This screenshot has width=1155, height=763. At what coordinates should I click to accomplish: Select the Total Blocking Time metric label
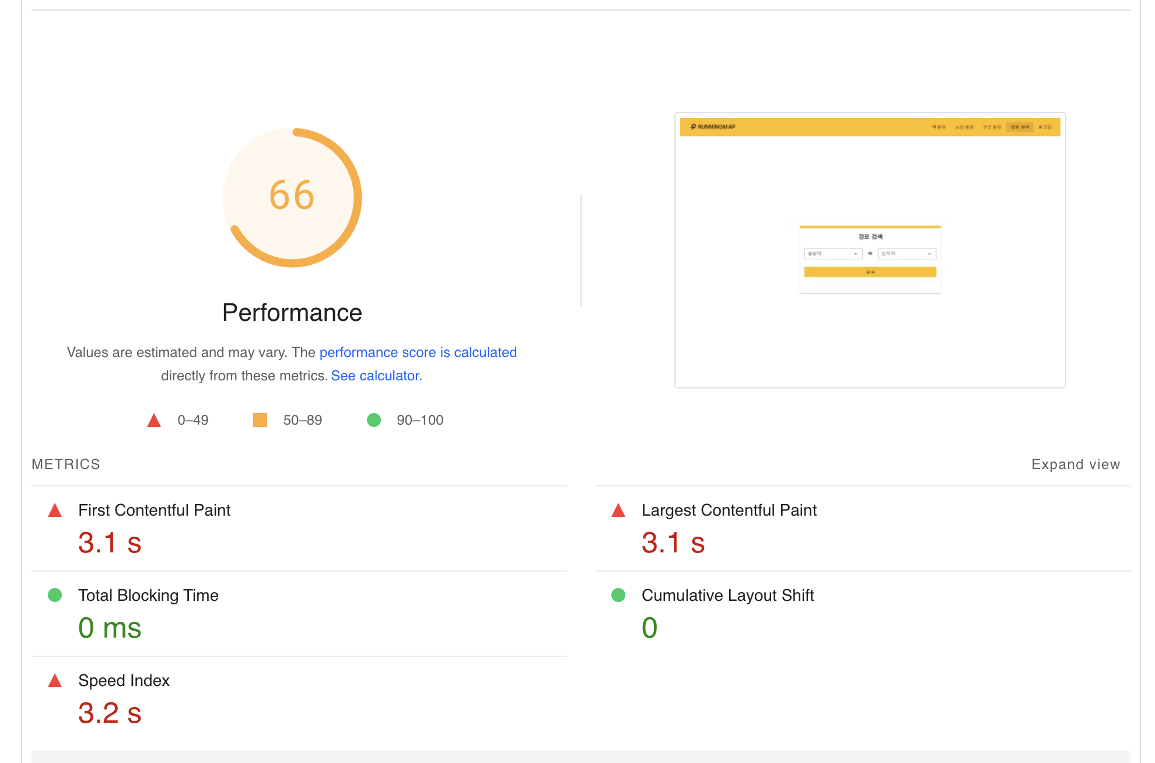(x=148, y=596)
